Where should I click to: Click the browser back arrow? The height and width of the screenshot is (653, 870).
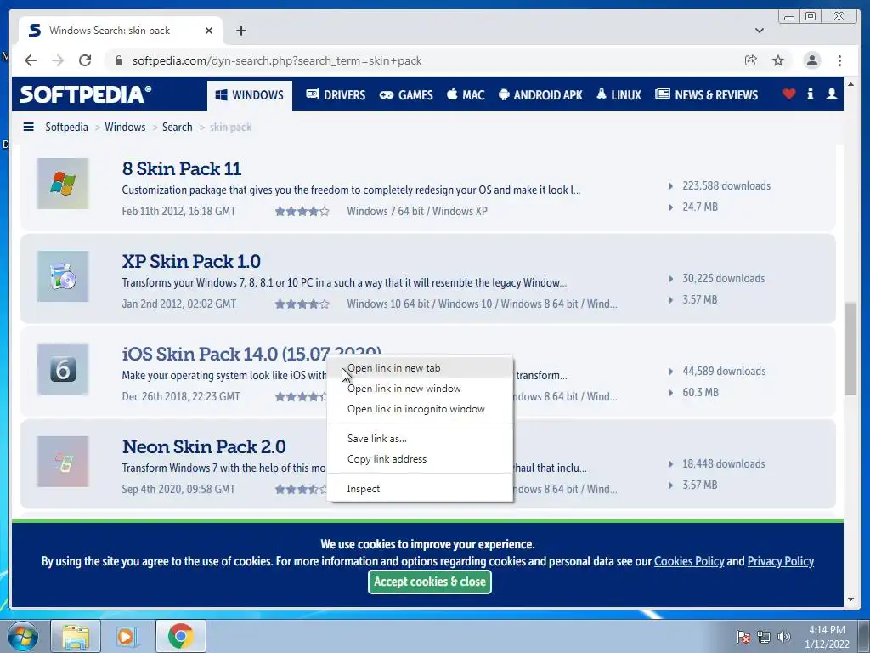(x=31, y=60)
